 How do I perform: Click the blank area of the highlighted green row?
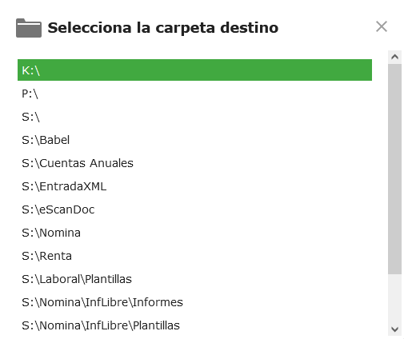coord(206,70)
